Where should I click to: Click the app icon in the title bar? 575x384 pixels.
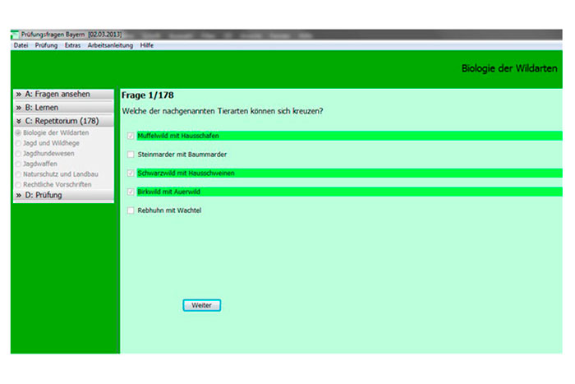[15, 35]
